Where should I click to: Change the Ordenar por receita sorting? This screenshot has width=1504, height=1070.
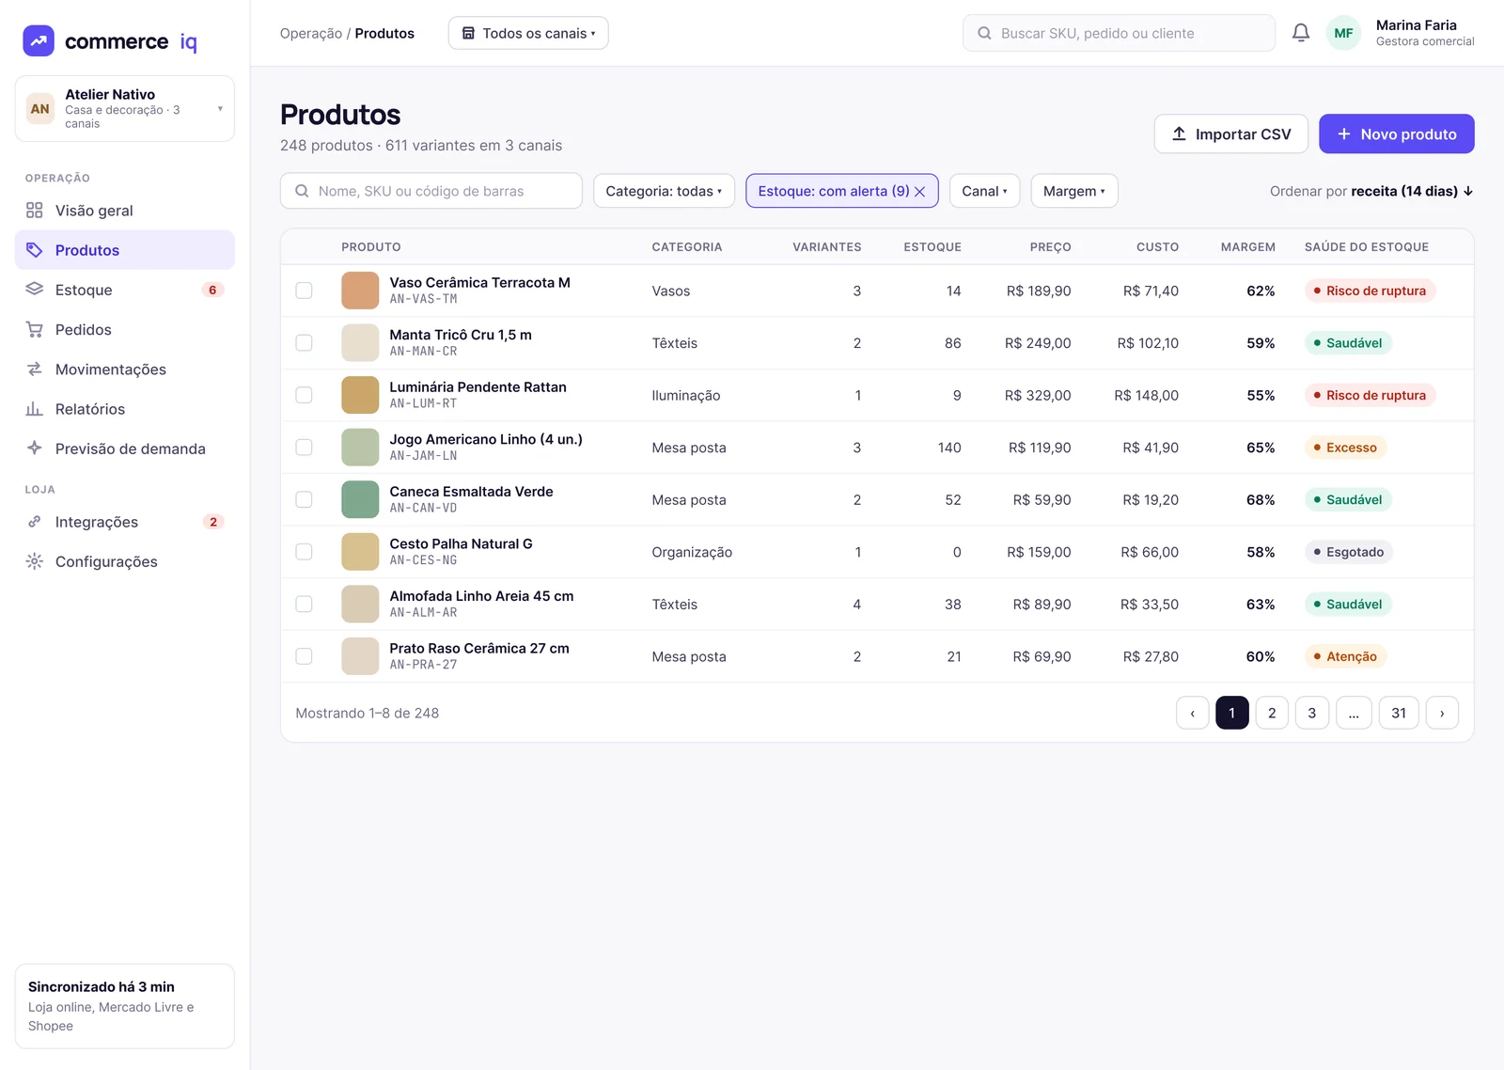[x=1371, y=191]
